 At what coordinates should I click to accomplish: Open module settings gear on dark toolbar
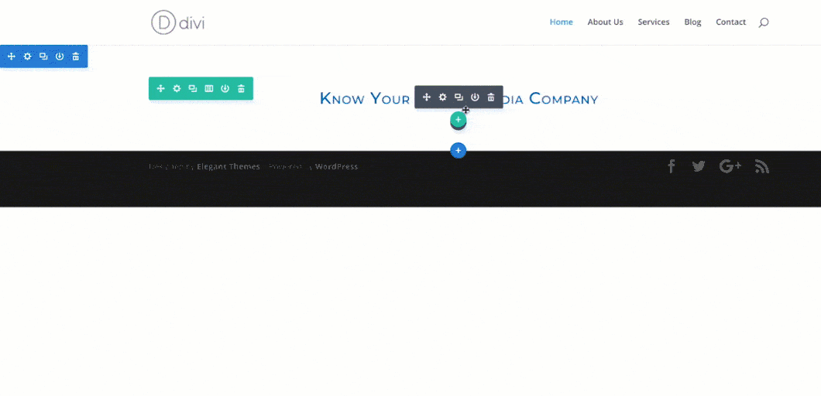click(x=442, y=97)
